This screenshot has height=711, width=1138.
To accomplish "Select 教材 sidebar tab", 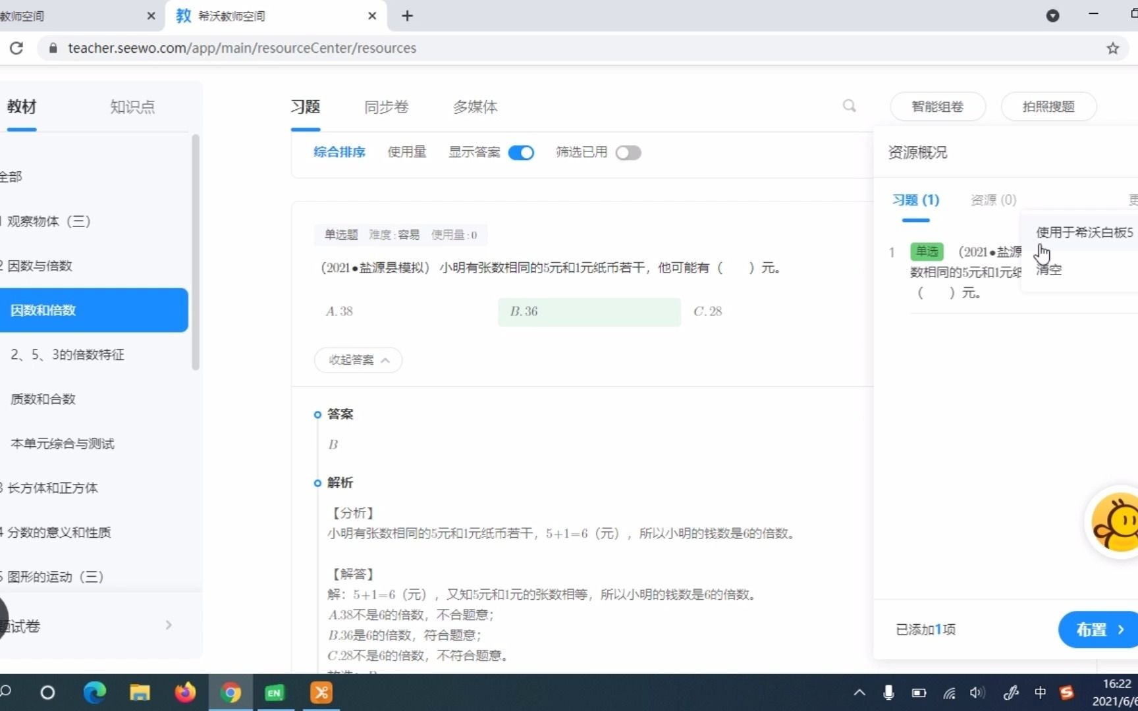I will pos(22,107).
